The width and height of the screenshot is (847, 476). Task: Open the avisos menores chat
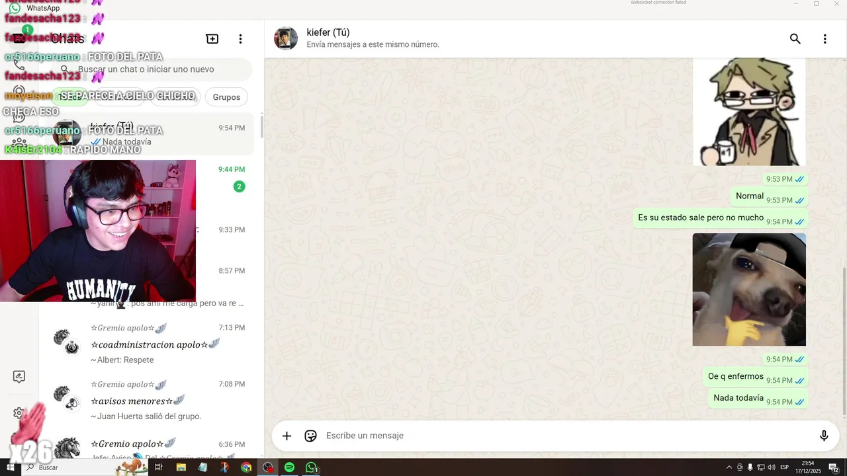point(146,400)
